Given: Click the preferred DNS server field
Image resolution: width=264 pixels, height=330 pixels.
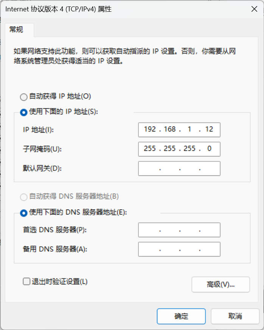Looking at the screenshot, I should tap(179, 230).
